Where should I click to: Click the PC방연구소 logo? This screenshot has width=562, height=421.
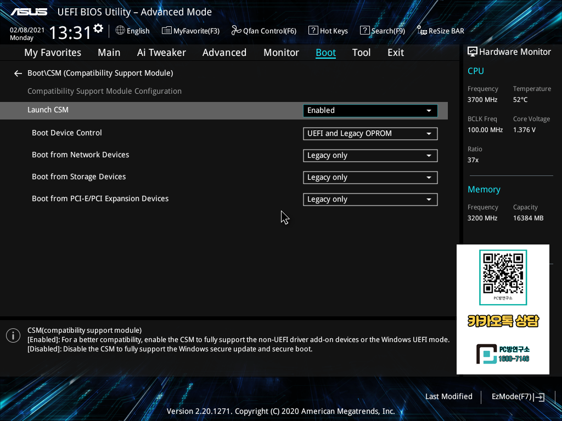pyautogui.click(x=503, y=354)
